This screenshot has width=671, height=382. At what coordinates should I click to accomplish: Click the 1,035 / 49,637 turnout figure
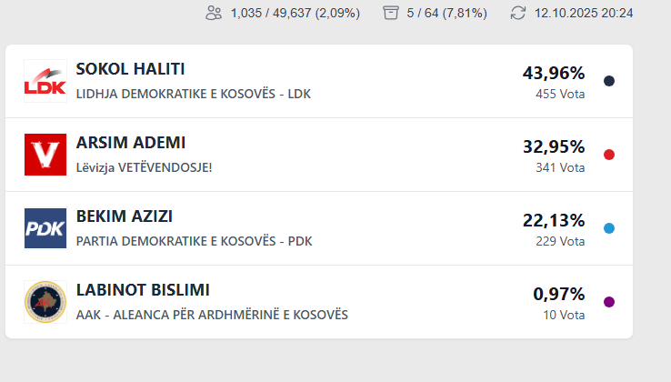295,13
